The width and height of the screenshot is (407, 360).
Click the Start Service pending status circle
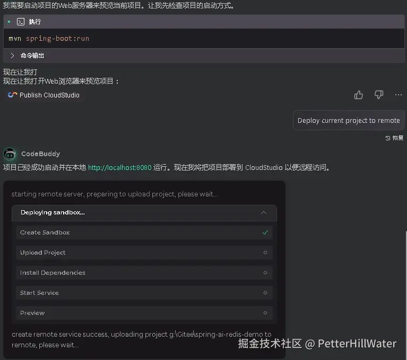(x=265, y=293)
